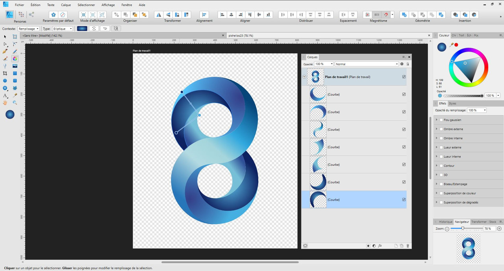Select the Pen tool
Image resolution: width=504 pixels, height=271 pixels.
pyautogui.click(x=5, y=51)
